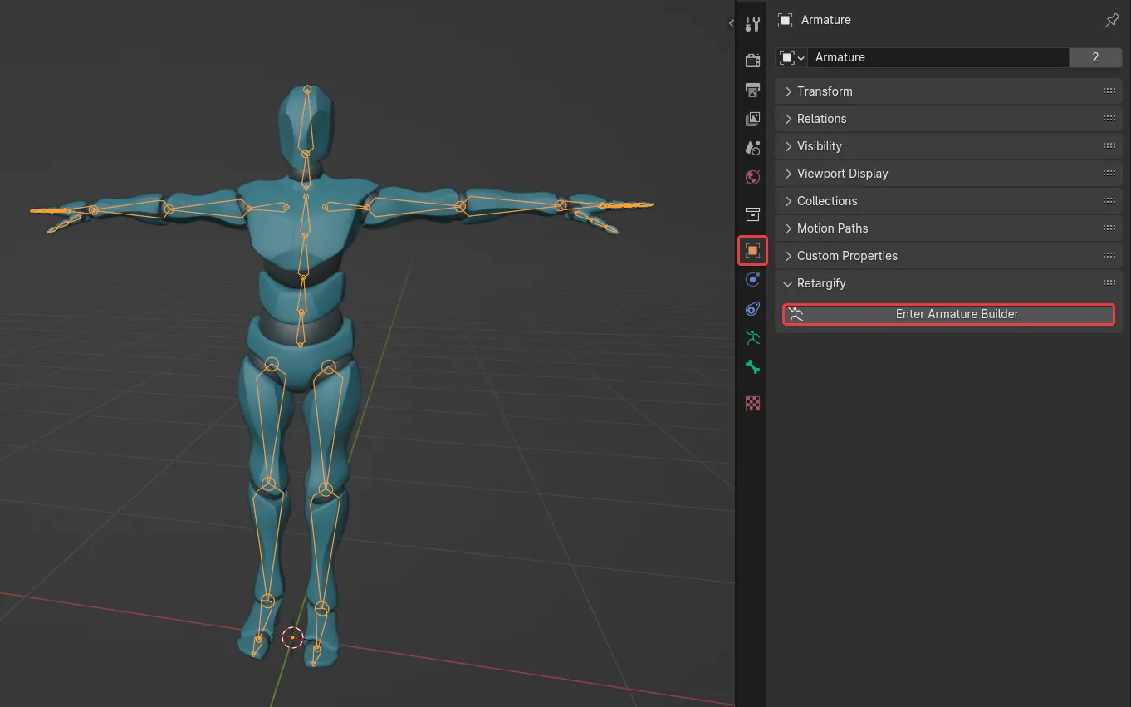
Task: Click the Armature object name field
Action: (937, 57)
